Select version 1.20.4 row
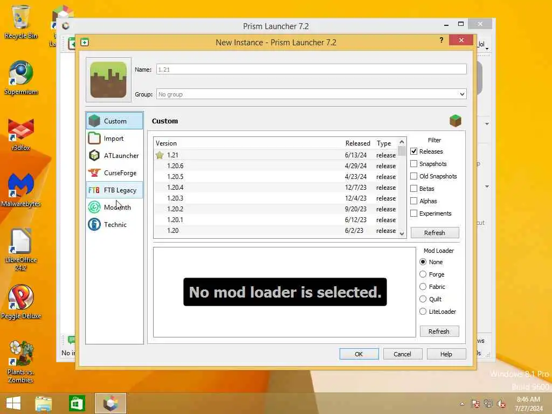This screenshot has width=552, height=414. [275, 187]
